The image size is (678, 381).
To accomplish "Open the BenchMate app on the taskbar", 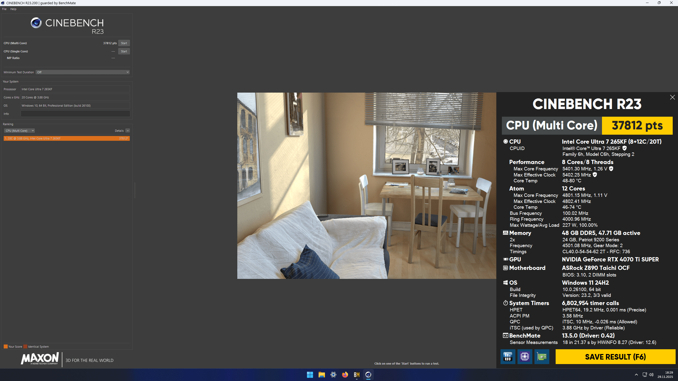I will (x=356, y=375).
